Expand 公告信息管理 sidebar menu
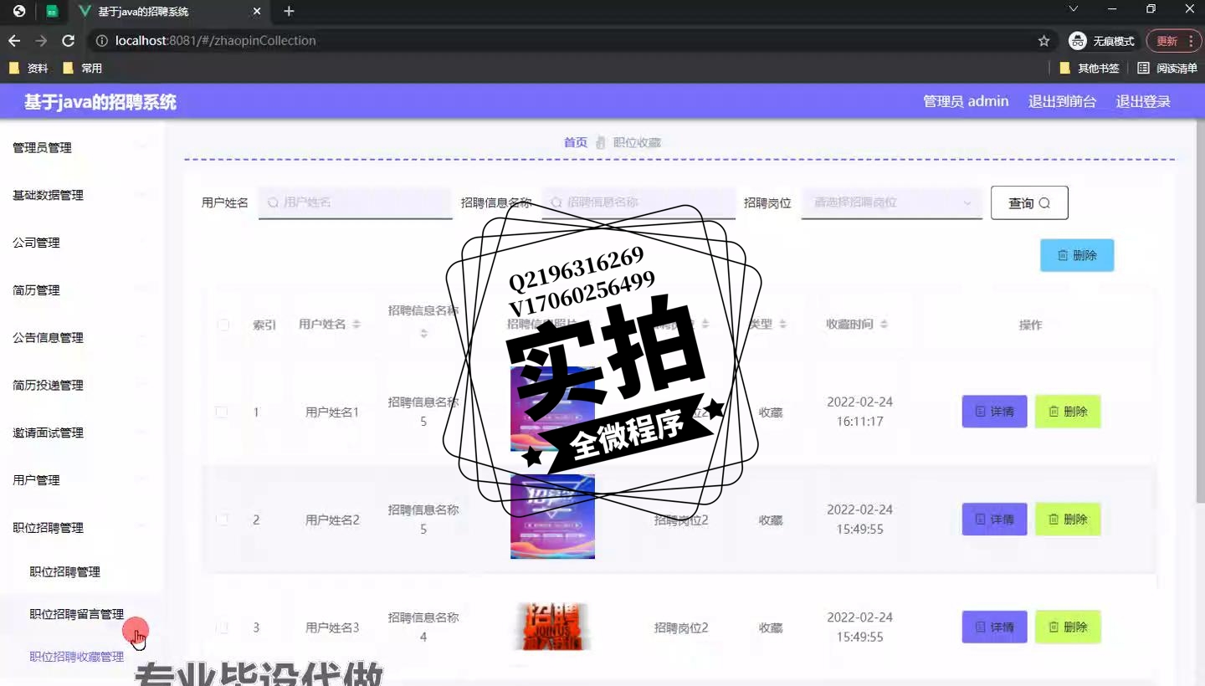 tap(81, 338)
